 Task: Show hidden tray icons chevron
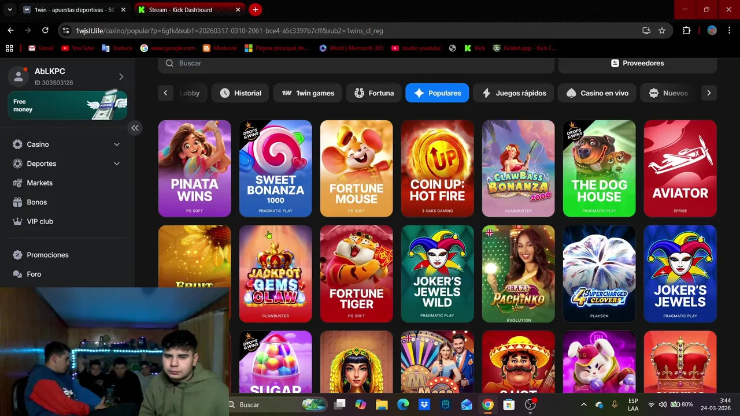tap(583, 404)
